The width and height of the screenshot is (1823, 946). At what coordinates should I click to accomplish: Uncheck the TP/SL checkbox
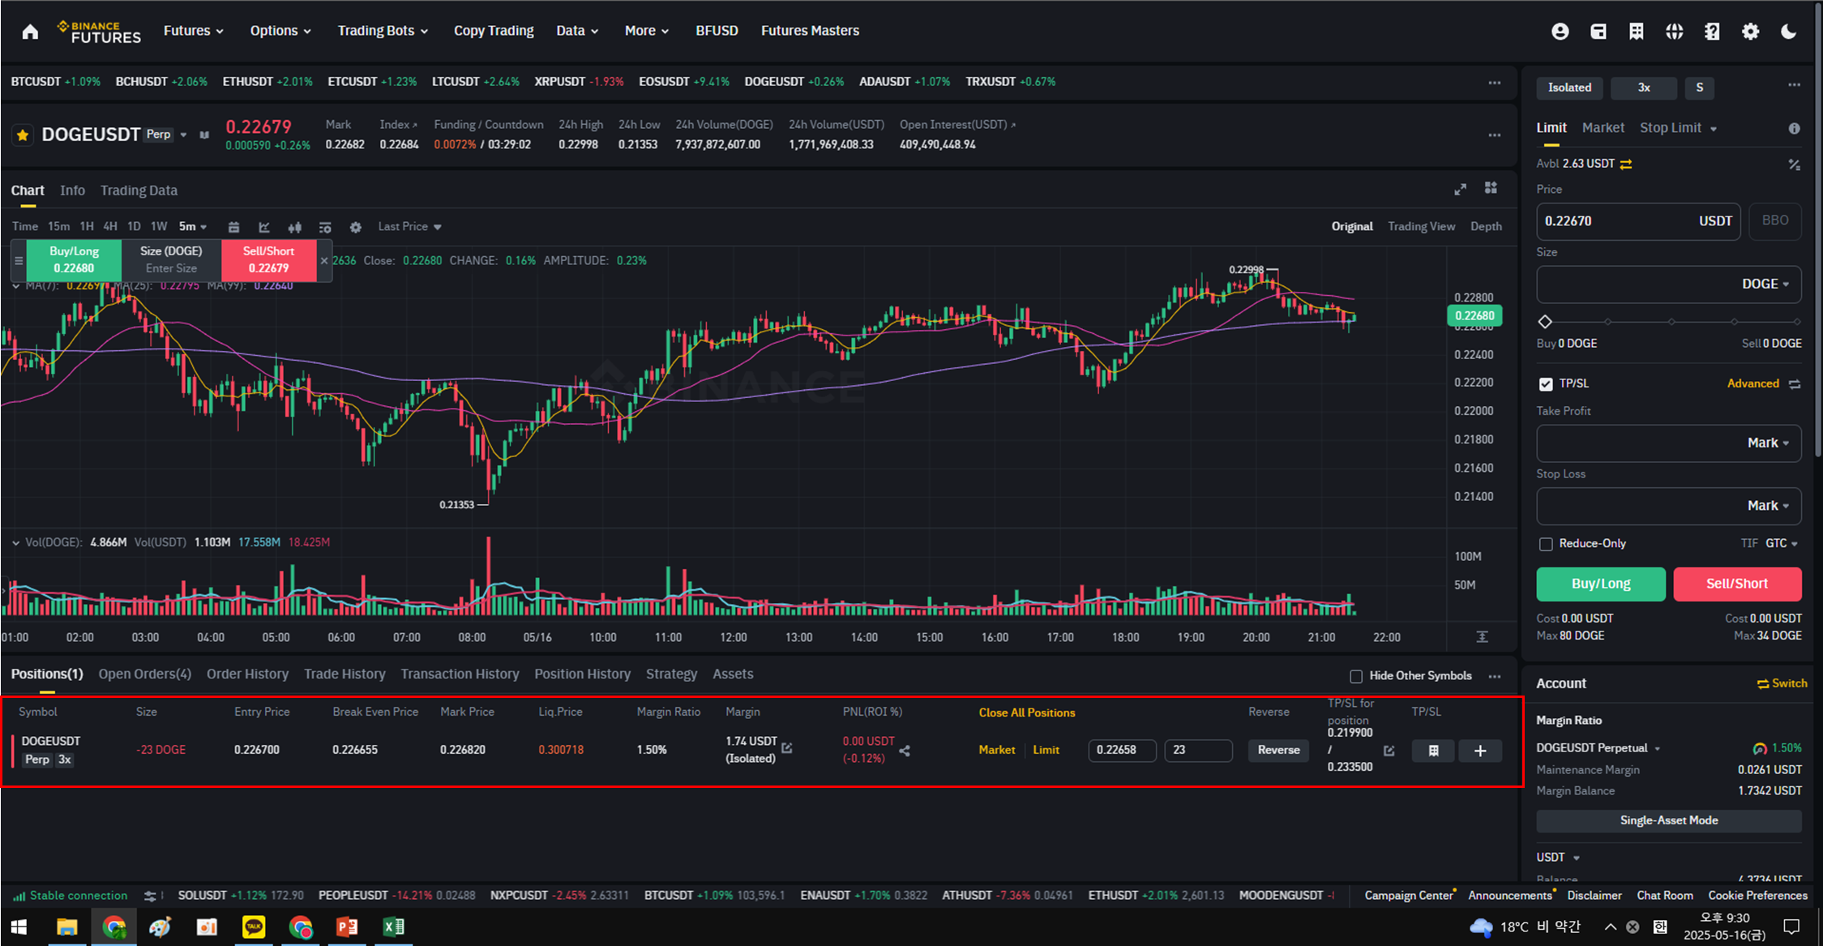tap(1546, 384)
